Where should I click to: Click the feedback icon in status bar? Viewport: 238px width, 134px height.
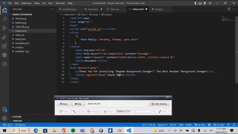coord(228,125)
